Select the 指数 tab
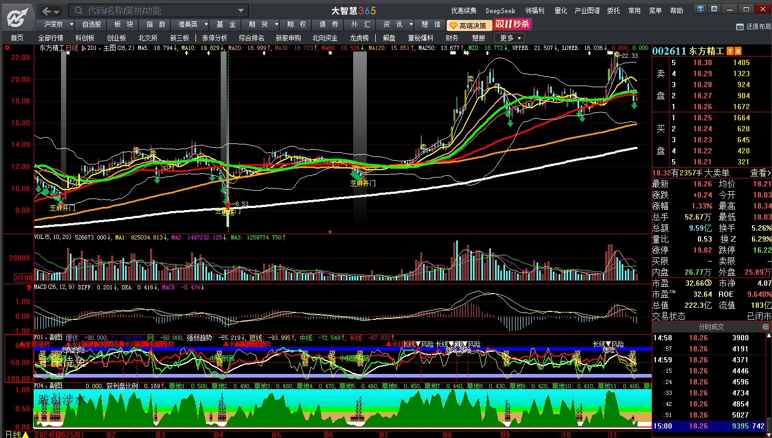The image size is (772, 438). tap(156, 24)
